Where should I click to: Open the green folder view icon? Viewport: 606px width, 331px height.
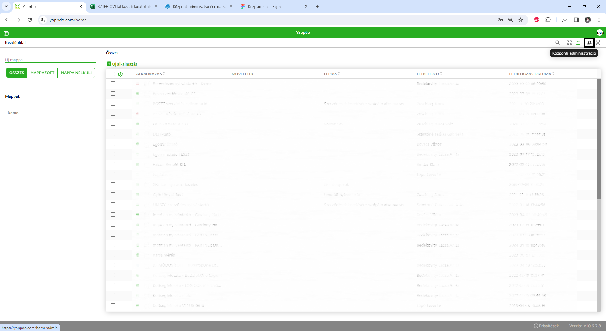[x=578, y=43]
